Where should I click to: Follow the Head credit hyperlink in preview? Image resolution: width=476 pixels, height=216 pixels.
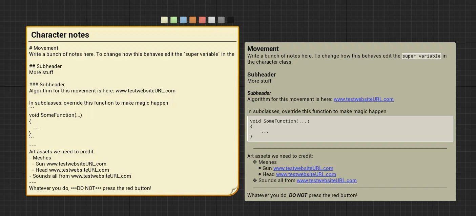point(306,174)
